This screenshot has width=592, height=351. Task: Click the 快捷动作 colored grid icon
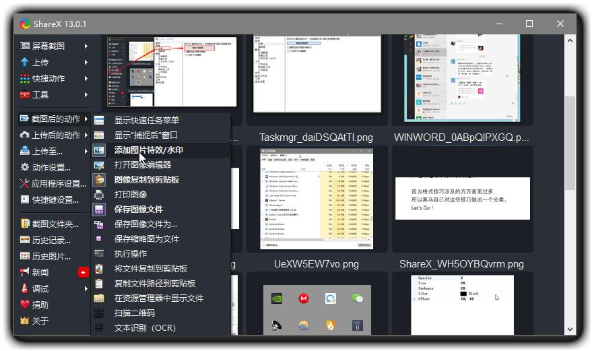pos(24,78)
